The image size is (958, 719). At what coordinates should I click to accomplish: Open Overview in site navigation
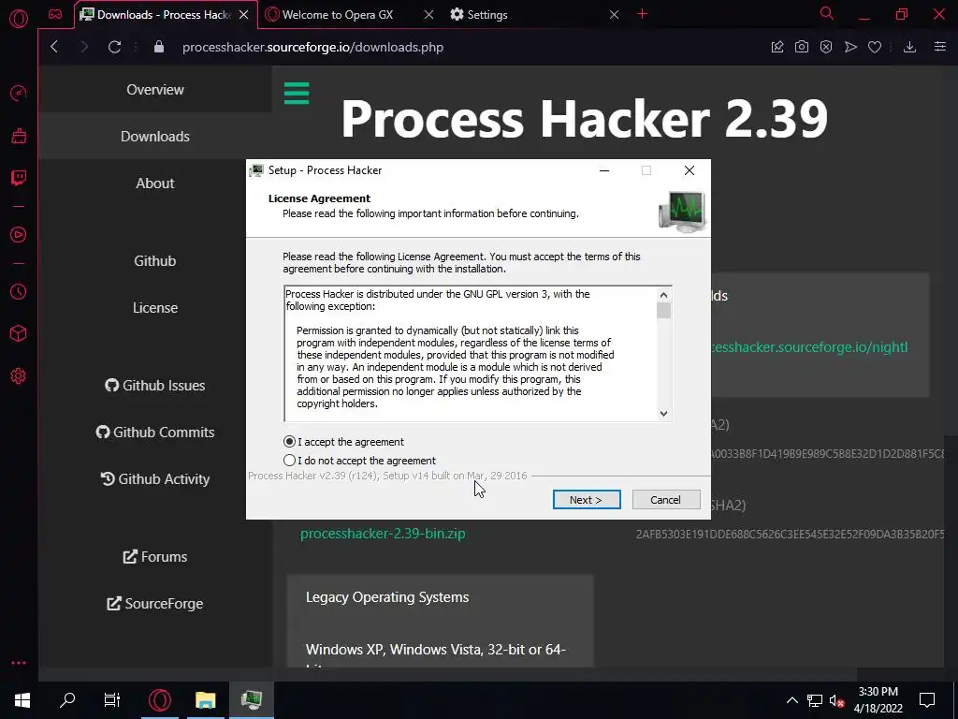[x=155, y=89]
